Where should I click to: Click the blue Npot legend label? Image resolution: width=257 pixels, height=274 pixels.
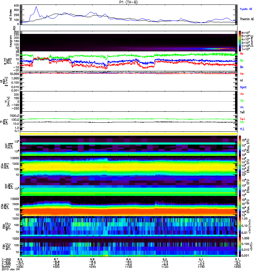pyautogui.click(x=243, y=87)
